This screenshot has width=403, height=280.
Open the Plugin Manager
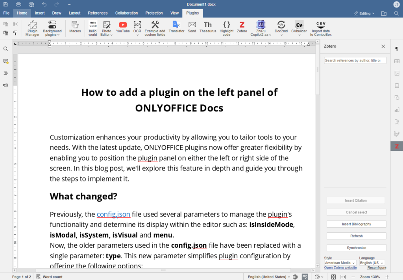click(32, 28)
